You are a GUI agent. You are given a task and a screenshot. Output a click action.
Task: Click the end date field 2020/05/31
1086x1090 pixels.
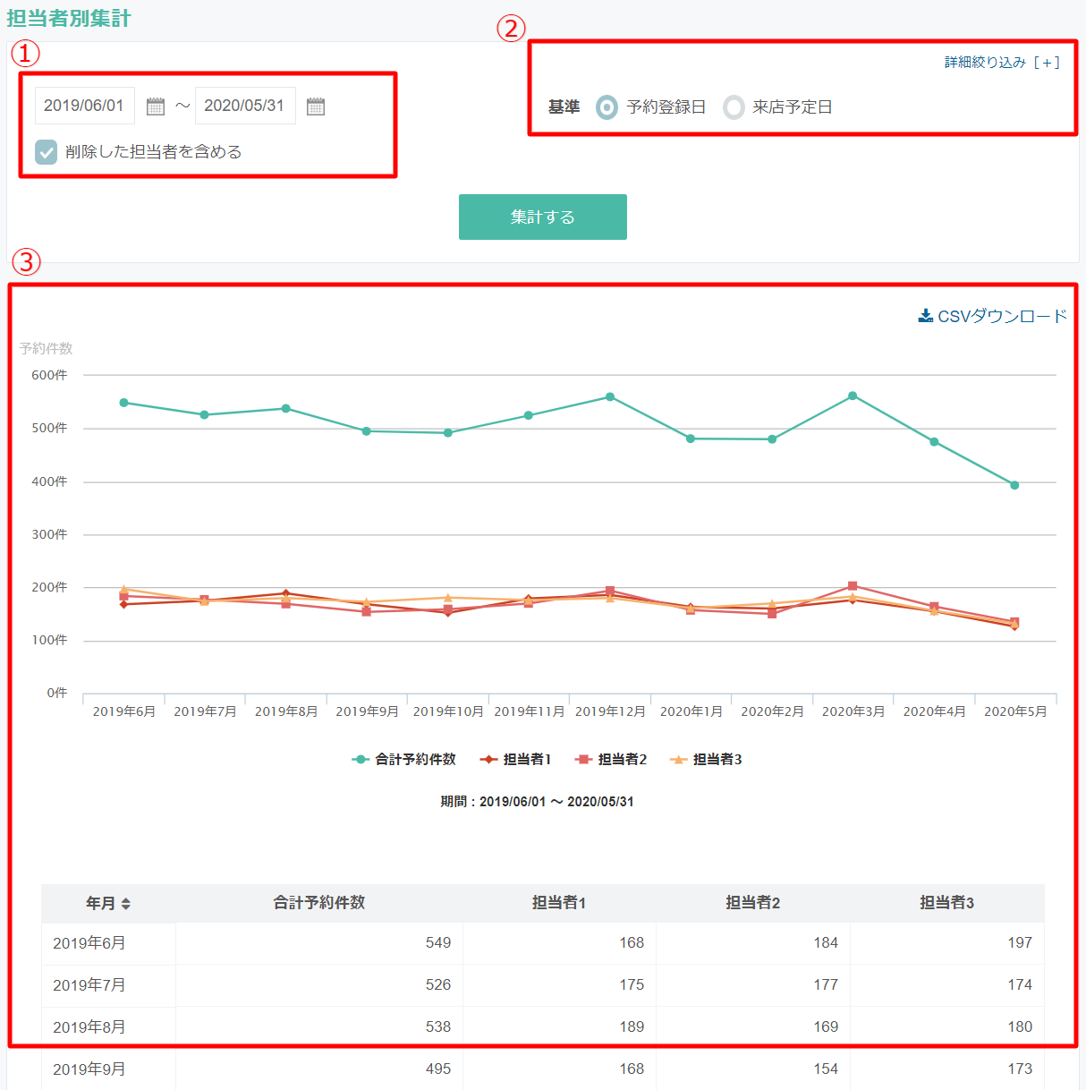tap(244, 106)
